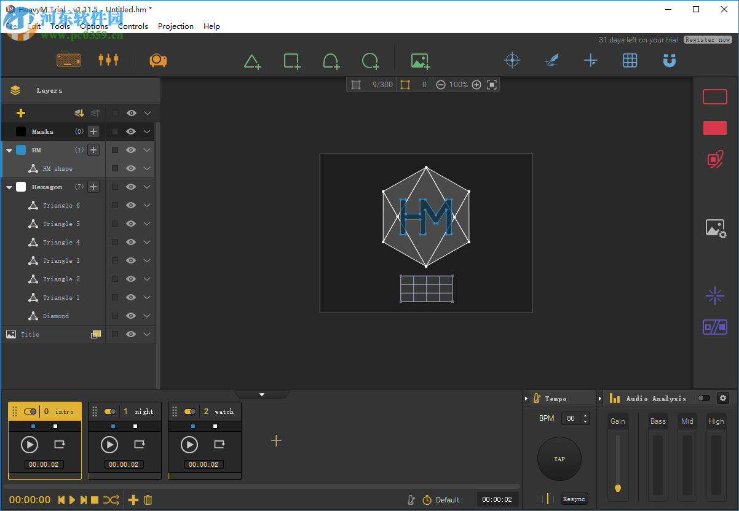This screenshot has width=739, height=511.
Task: Play the intro sequence
Action: [x=30, y=445]
